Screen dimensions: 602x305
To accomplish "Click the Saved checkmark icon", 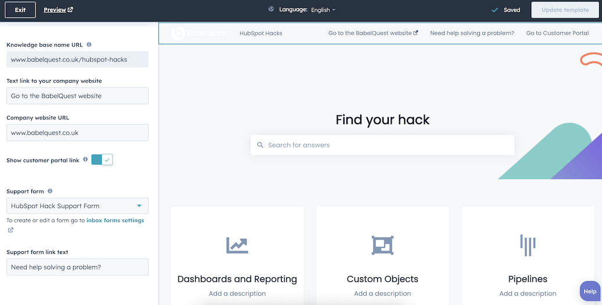I will pos(495,10).
